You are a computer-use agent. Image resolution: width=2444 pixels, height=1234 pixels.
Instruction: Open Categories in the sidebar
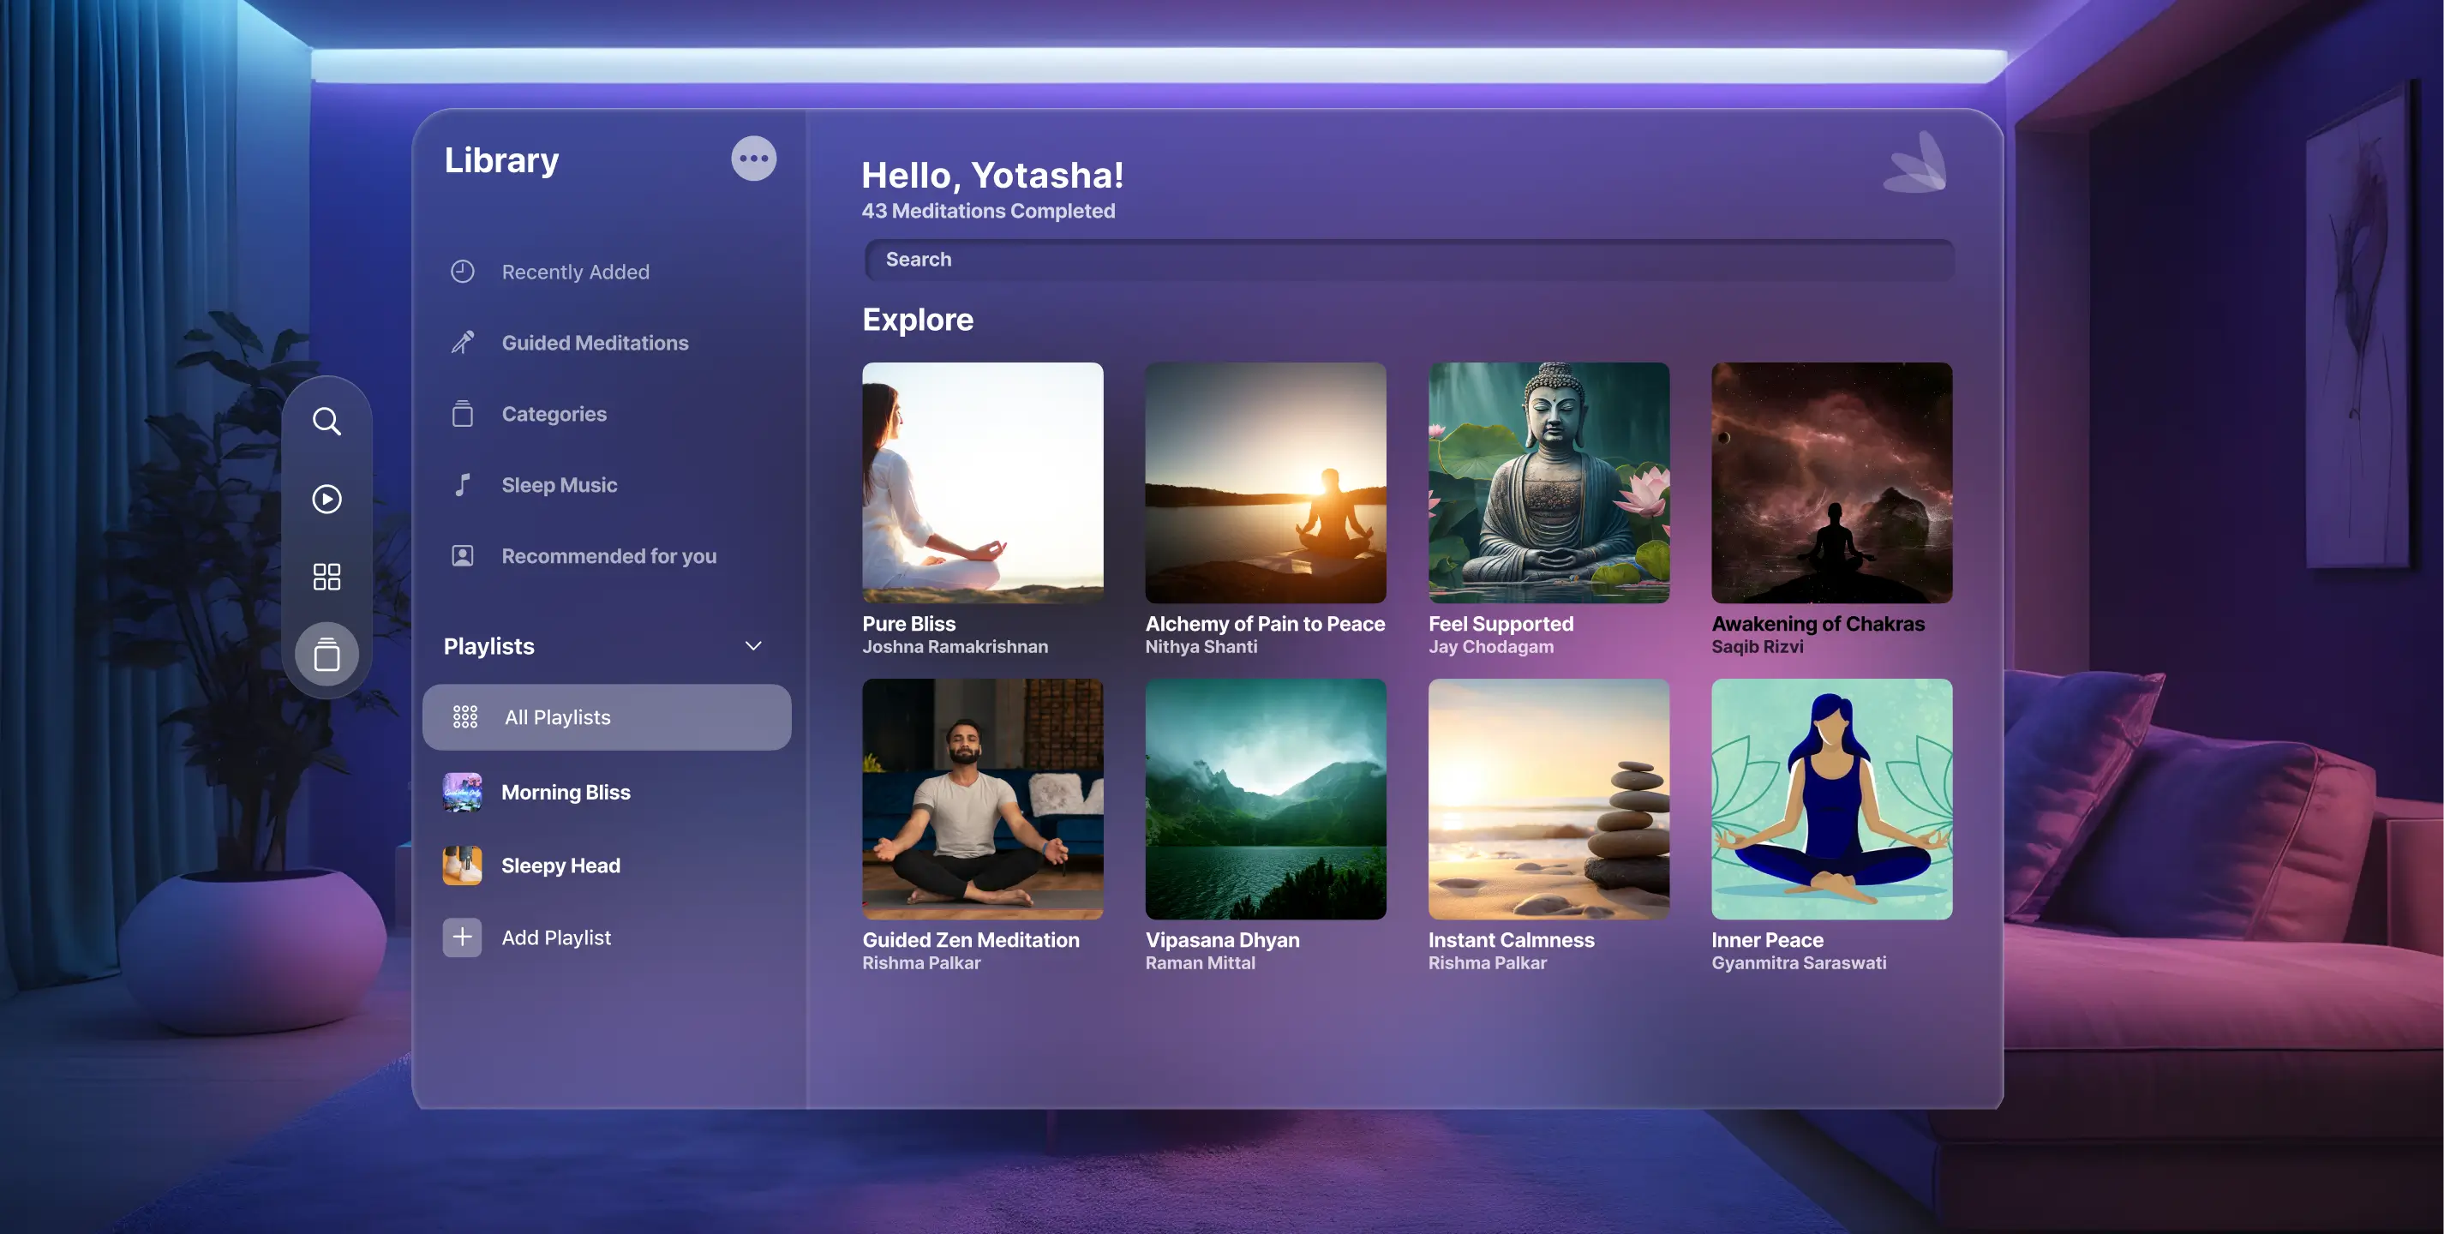(553, 414)
